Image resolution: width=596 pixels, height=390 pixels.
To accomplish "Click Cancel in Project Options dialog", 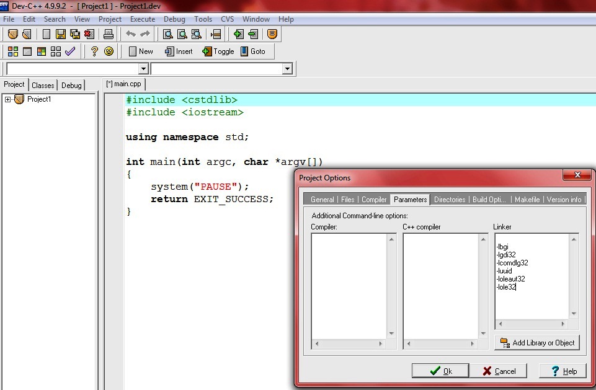I will [498, 371].
